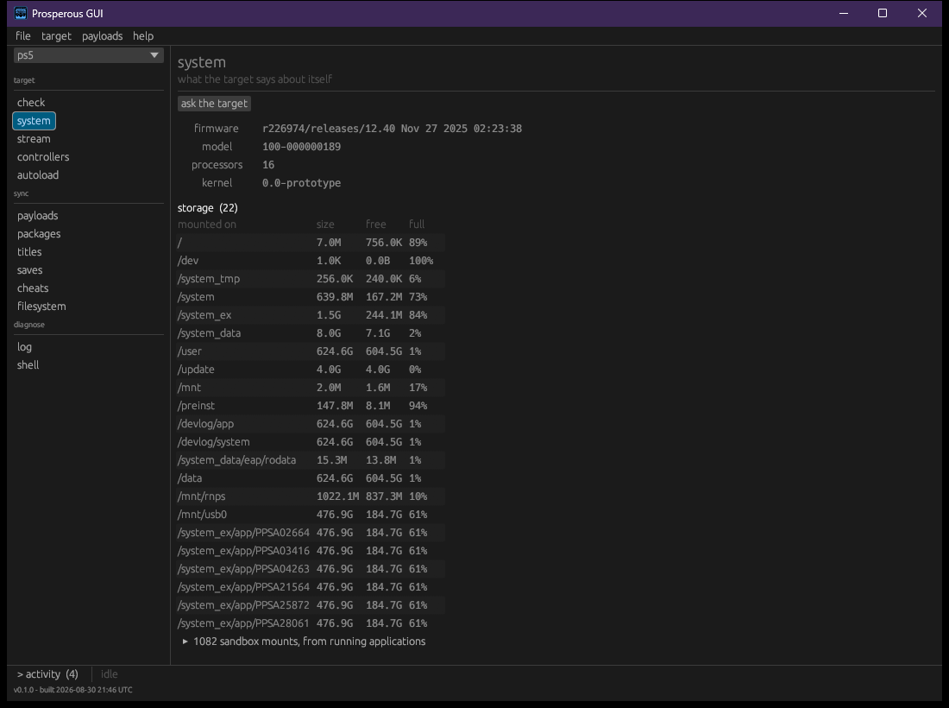Click the storage (22) heading
This screenshot has width=949, height=708.
[x=208, y=208]
